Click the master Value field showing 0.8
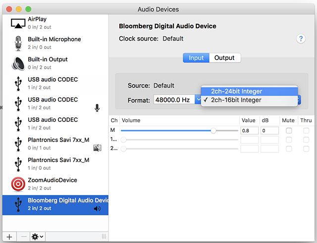This screenshot has width=317, height=243. point(250,131)
